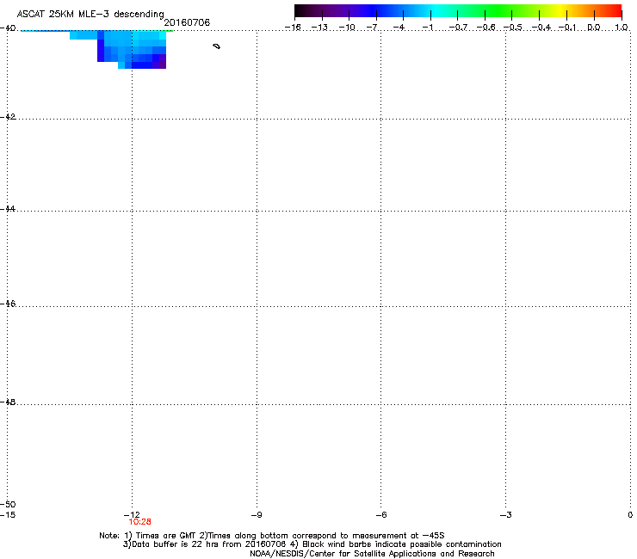
Task: Click the -0.4 label on the color scale
Action: coord(541,28)
